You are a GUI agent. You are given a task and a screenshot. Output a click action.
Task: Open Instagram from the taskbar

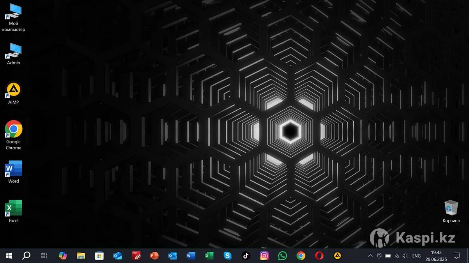264,256
